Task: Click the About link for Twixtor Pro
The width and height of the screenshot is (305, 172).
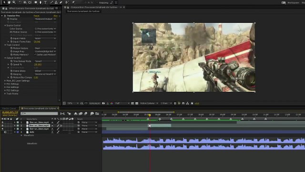Action: 55,16
